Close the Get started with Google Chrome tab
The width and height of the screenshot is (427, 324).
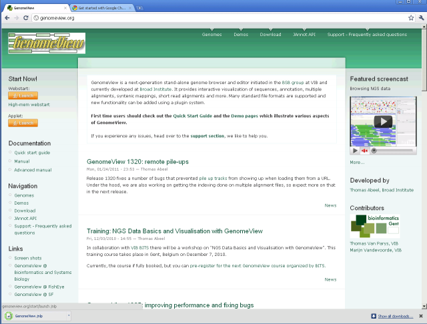[130, 8]
